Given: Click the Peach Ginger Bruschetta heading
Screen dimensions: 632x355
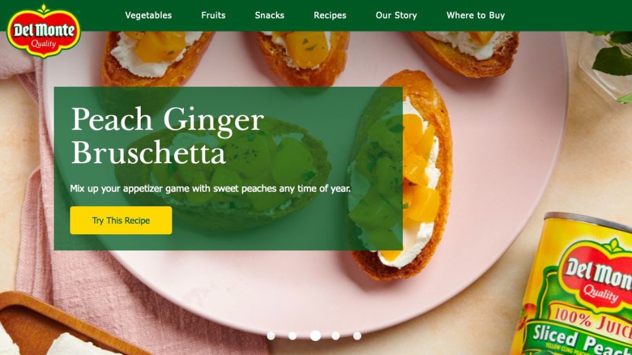Looking at the screenshot, I should (167, 135).
